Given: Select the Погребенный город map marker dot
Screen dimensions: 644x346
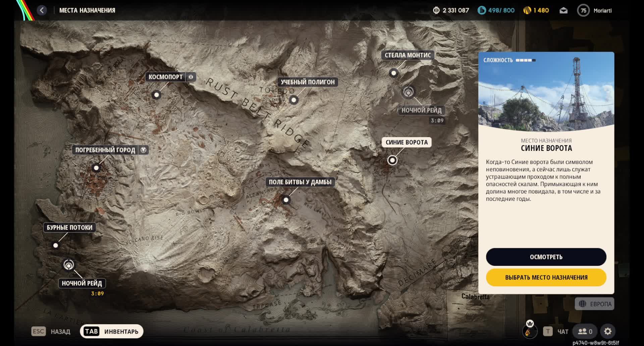Looking at the screenshot, I should [x=96, y=168].
